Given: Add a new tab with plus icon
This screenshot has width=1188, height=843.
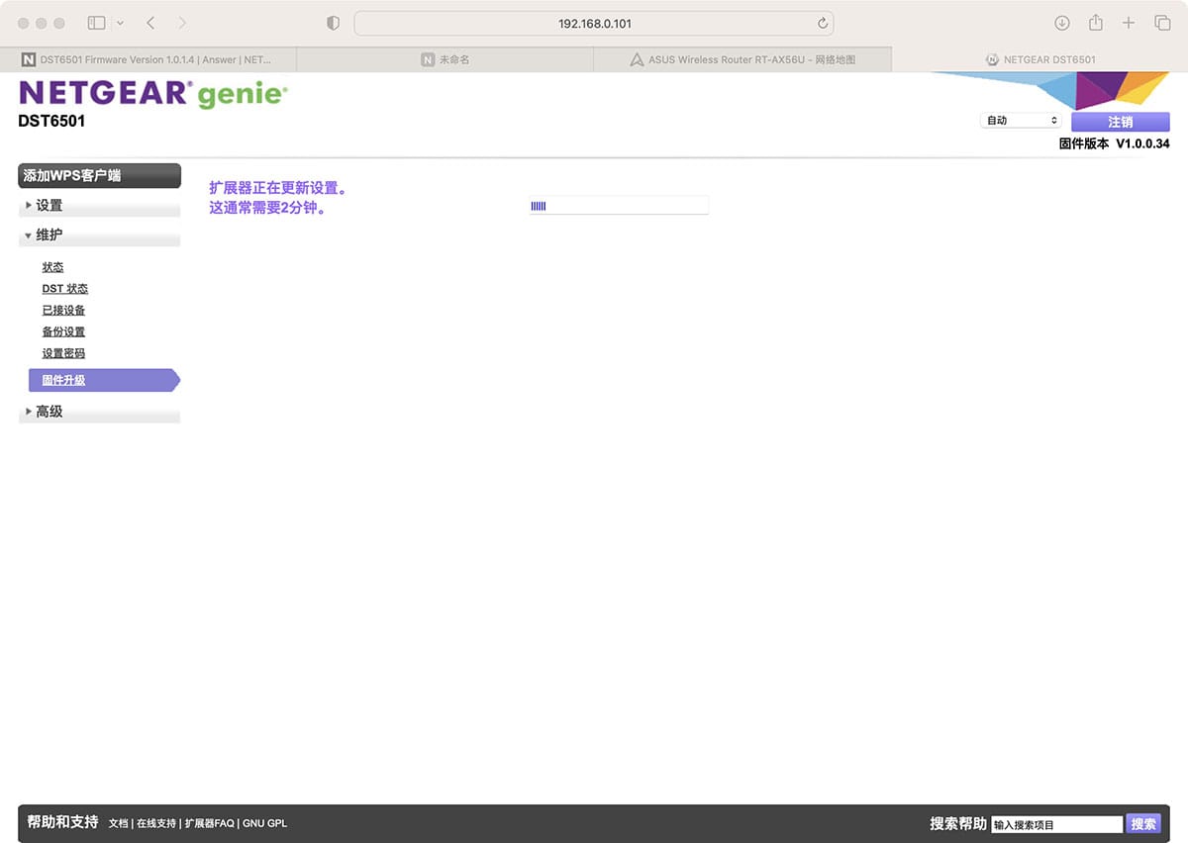Looking at the screenshot, I should tap(1129, 23).
